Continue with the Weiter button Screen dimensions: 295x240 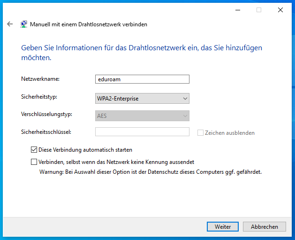pyautogui.click(x=223, y=226)
